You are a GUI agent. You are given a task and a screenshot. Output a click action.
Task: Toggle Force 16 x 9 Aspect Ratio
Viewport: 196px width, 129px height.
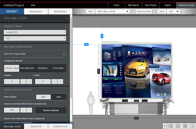coord(65,54)
